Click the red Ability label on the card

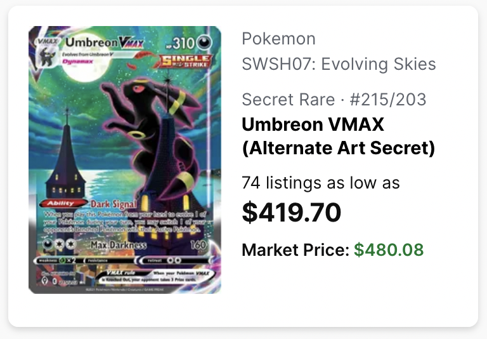click(63, 203)
